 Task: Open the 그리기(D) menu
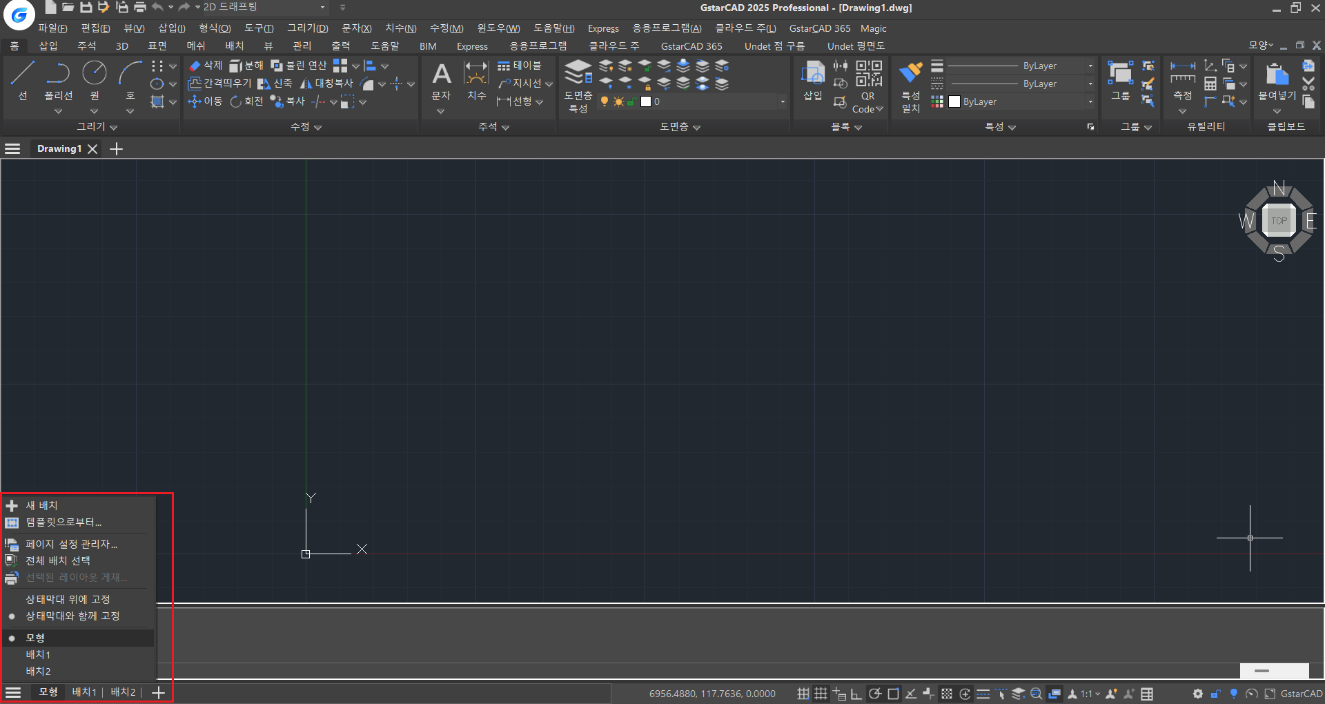pyautogui.click(x=308, y=28)
